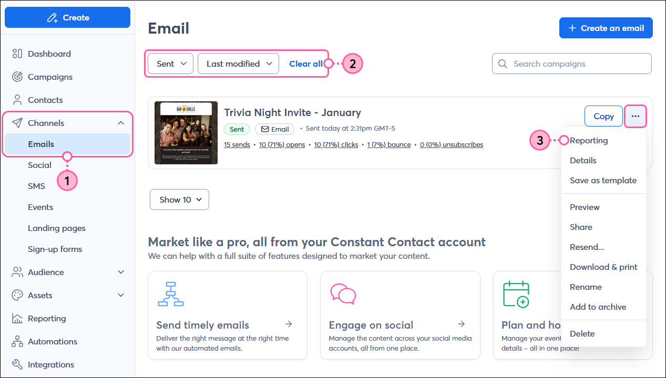The height and width of the screenshot is (378, 666).
Task: Expand the Audience section
Action: [x=121, y=272]
